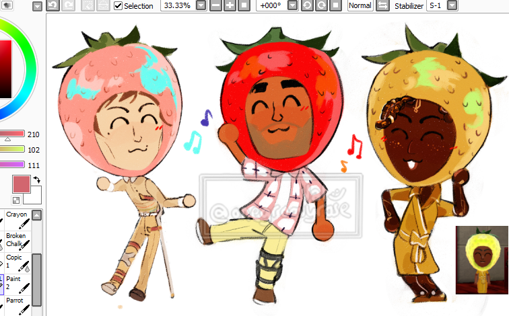Image resolution: width=509 pixels, height=316 pixels.
Task: Open the zoom percentage dropdown
Action: (201, 5)
